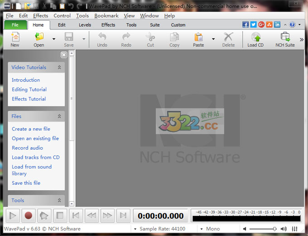Viewport: 308px width, 236px height.
Task: Expand the Open button dropdown arrow
Action: 54,39
